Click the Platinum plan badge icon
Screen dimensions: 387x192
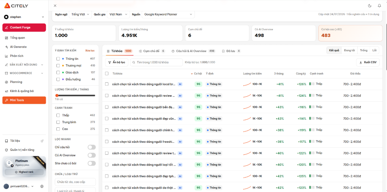point(9,163)
